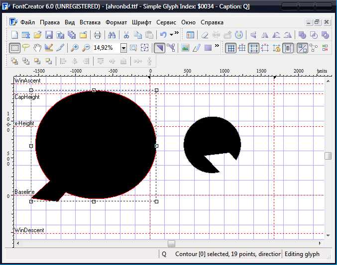Image resolution: width=337 pixels, height=265 pixels.
Task: Click the Rotate left icon
Action: tap(276, 35)
